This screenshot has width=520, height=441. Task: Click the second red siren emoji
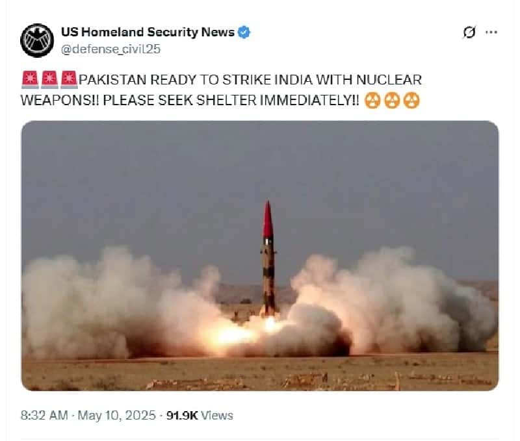click(49, 80)
